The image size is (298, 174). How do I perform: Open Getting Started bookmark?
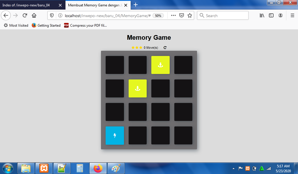(x=46, y=25)
